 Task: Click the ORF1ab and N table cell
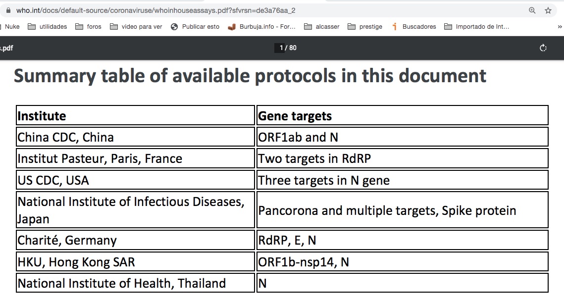402,137
